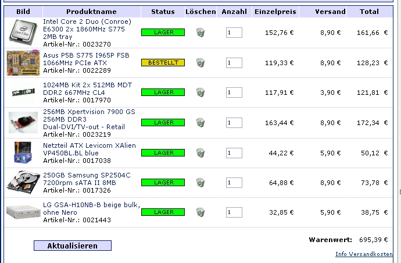Image resolution: width=401 pixels, height=263 pixels.
Task: Select Artikel-Nr.: 0021443 text
Action: click(x=77, y=220)
